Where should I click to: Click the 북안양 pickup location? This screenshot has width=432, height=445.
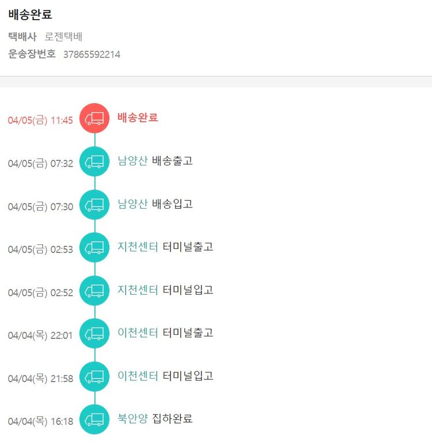[132, 419]
